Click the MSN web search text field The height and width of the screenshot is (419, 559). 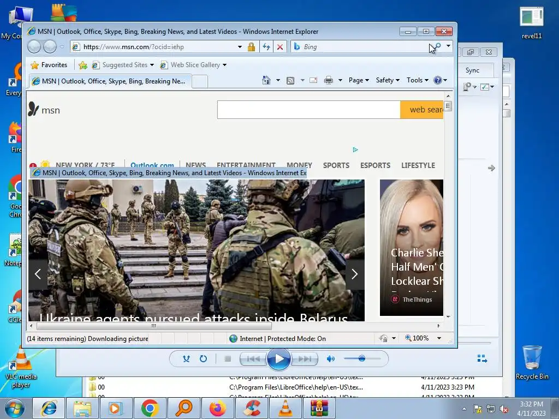coord(309,110)
